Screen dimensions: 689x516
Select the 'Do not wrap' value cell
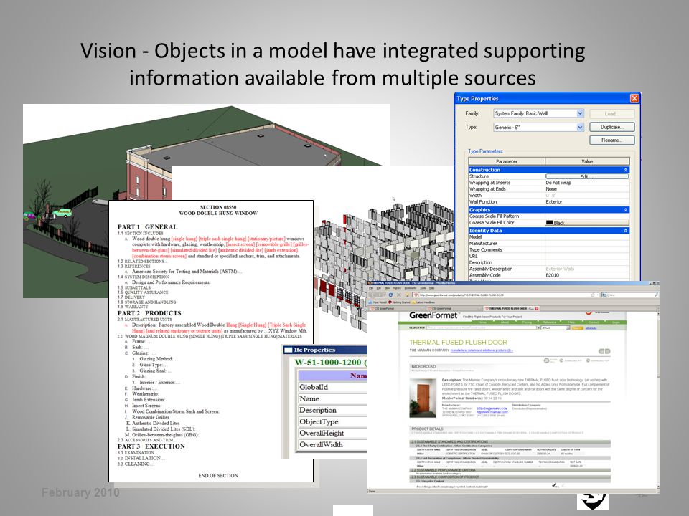[x=587, y=183]
